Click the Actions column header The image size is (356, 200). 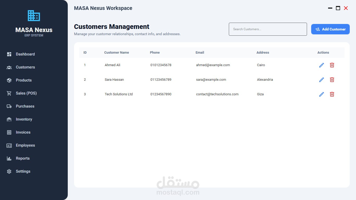click(323, 53)
